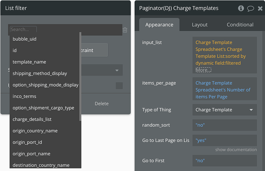
Task: Select template_name from the field list
Action: tap(29, 62)
